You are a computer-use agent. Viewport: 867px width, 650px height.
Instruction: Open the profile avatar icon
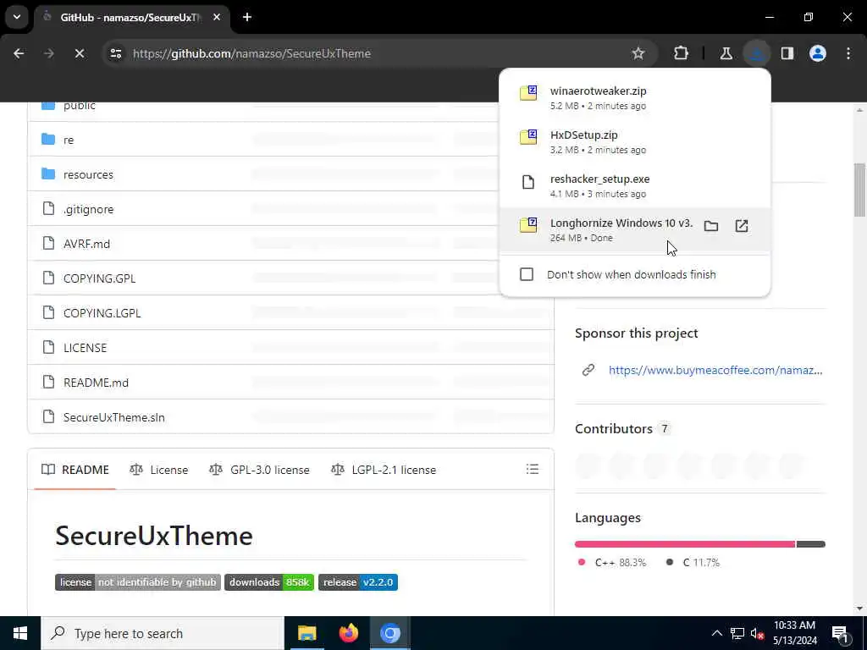coord(818,53)
